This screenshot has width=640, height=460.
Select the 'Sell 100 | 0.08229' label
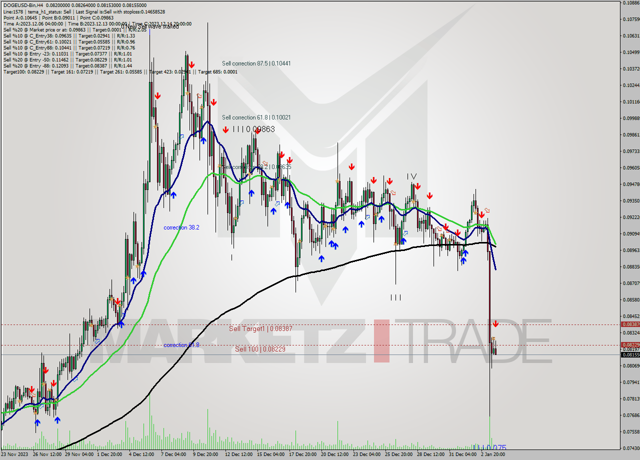click(260, 349)
